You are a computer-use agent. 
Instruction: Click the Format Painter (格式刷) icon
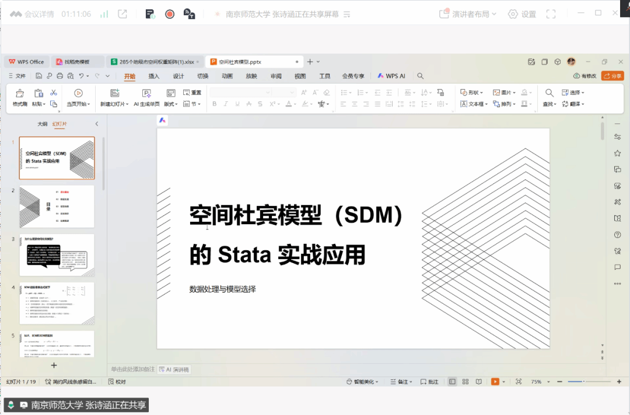(20, 93)
